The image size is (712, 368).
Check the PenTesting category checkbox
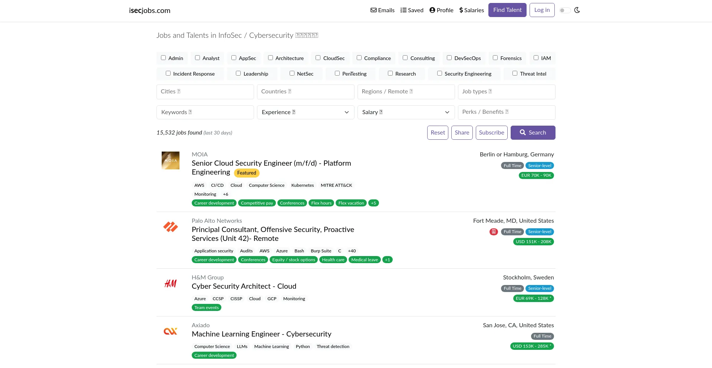pyautogui.click(x=337, y=73)
